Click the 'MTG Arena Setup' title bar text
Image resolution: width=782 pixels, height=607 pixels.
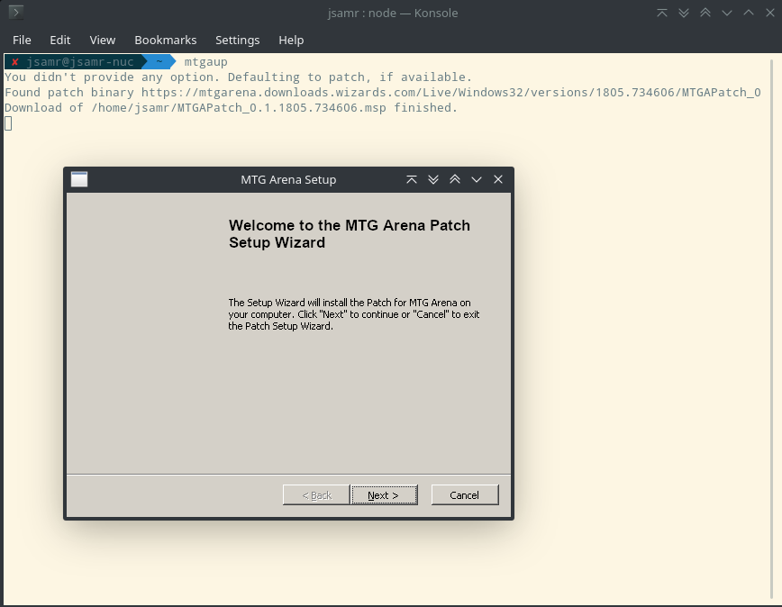(288, 179)
